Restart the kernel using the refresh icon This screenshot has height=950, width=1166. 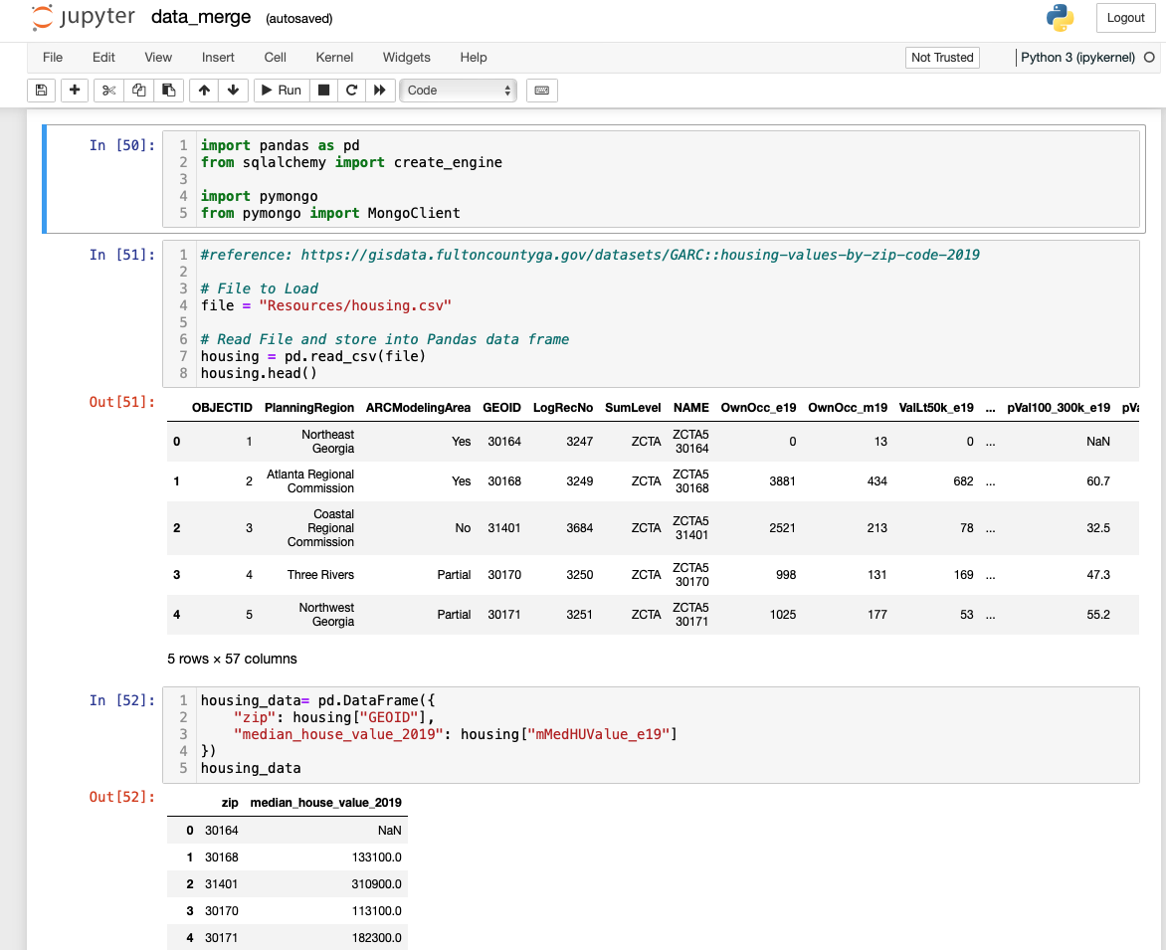point(350,91)
